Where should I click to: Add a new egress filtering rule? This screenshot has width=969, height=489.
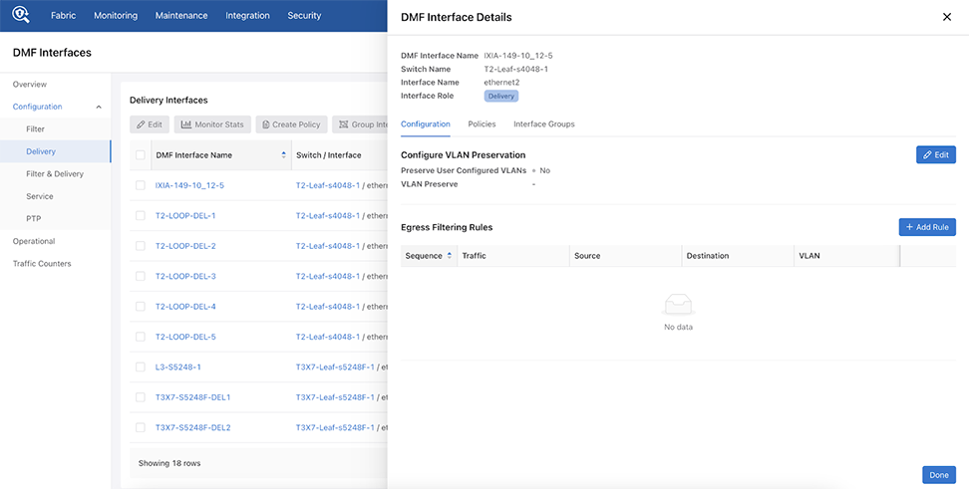point(926,227)
